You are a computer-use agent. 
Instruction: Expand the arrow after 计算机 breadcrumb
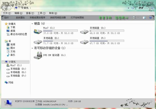(30, 8)
